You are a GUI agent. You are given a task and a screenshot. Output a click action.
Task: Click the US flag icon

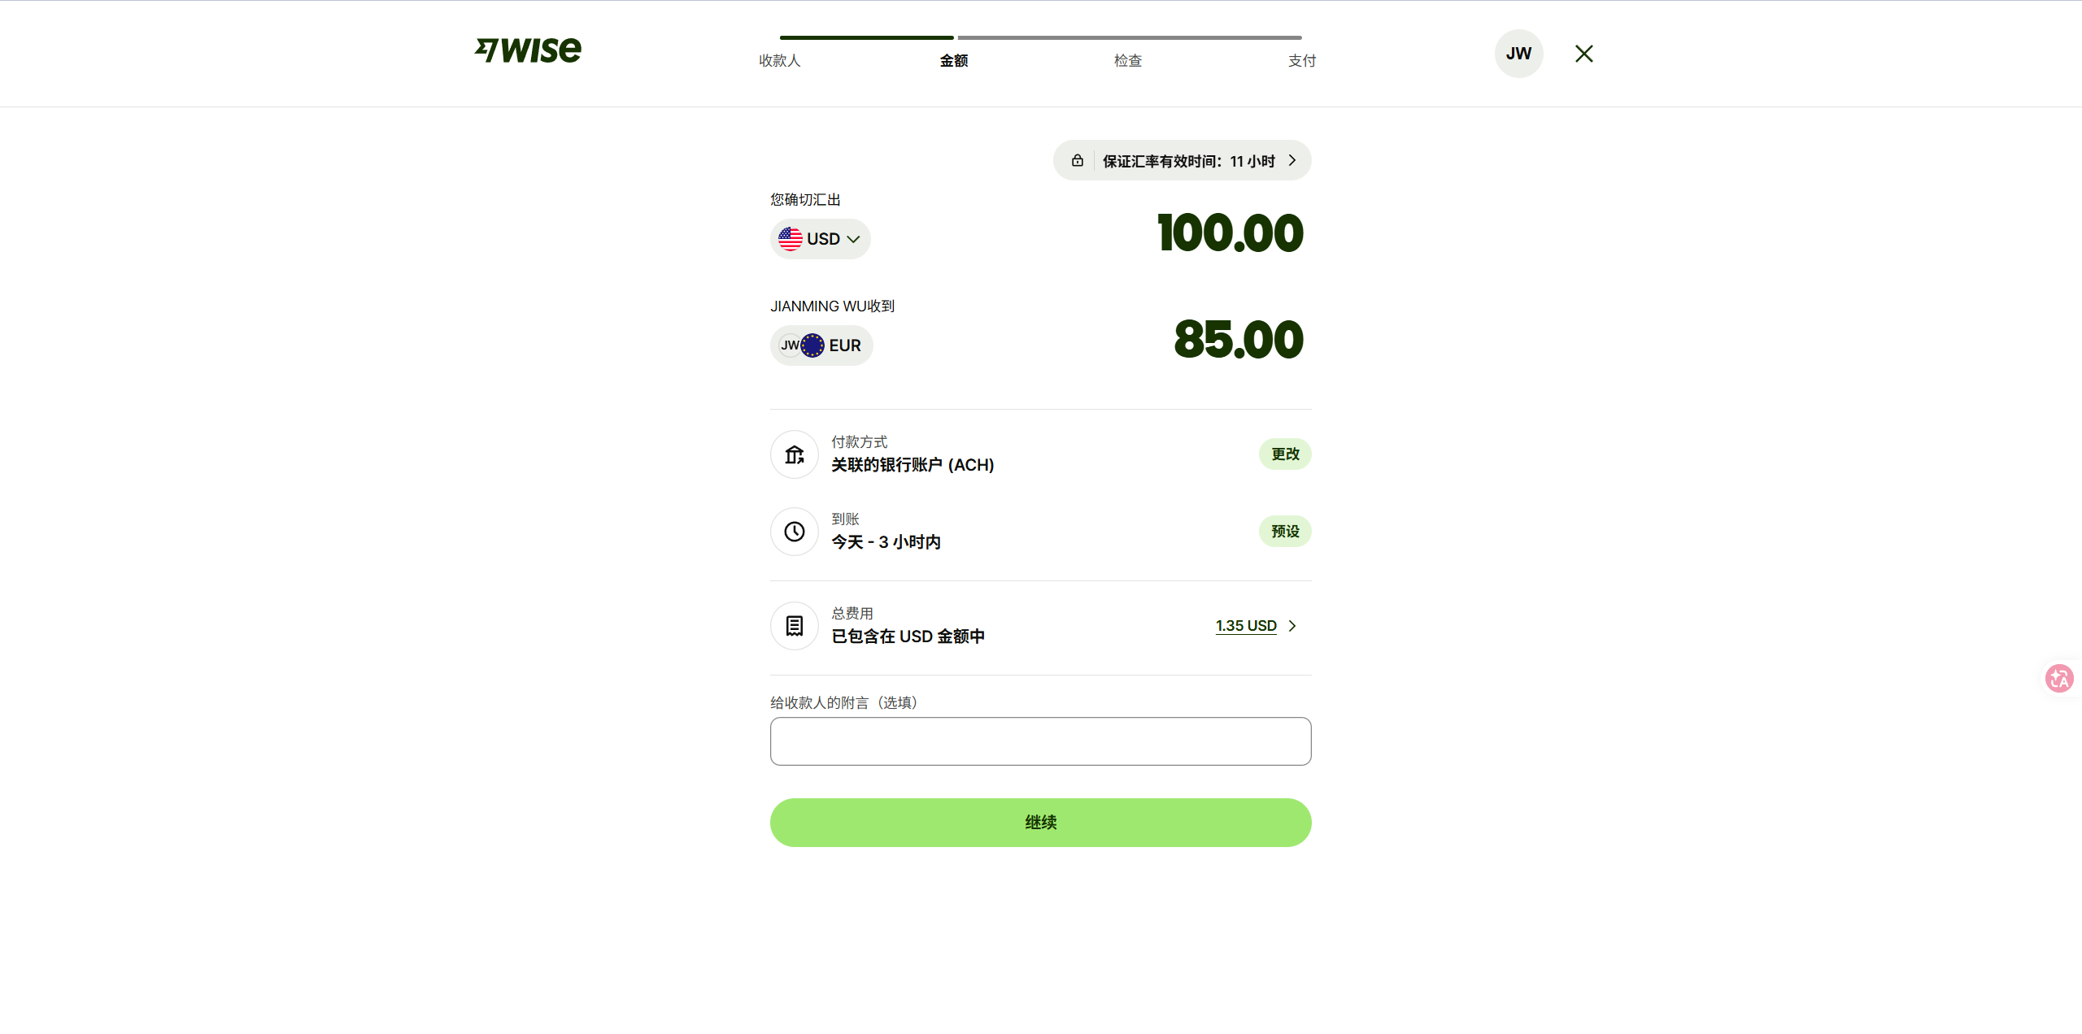pyautogui.click(x=790, y=239)
